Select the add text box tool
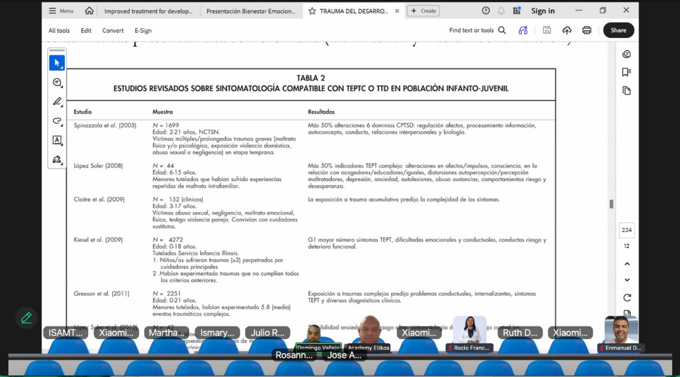This screenshot has height=377, width=680. [x=57, y=140]
